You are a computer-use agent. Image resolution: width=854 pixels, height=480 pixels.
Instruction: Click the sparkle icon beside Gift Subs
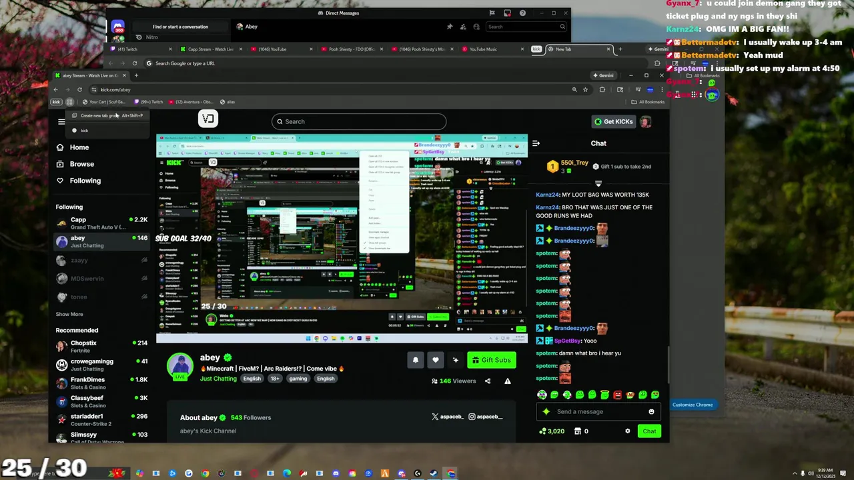455,360
